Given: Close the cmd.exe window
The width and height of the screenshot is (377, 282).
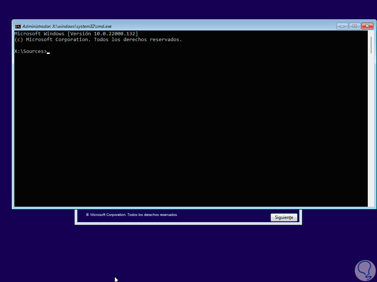Looking at the screenshot, I should 367,26.
